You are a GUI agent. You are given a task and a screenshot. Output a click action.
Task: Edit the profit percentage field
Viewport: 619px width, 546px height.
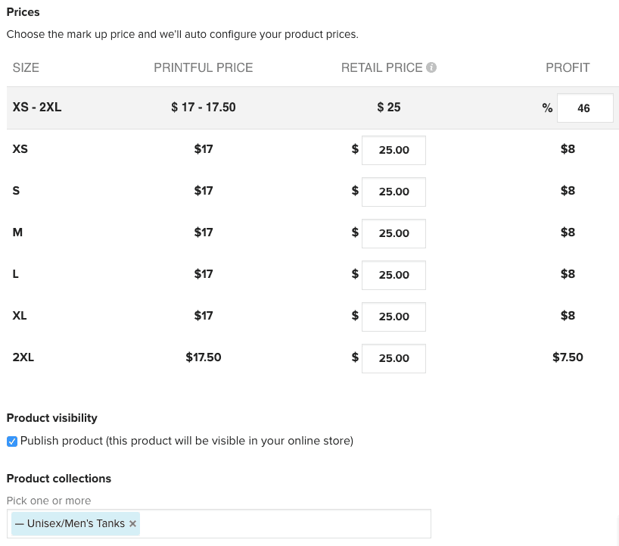pyautogui.click(x=585, y=108)
